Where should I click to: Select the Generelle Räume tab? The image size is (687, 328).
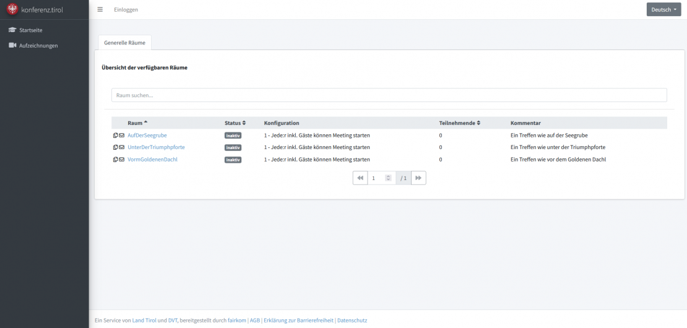(x=125, y=42)
